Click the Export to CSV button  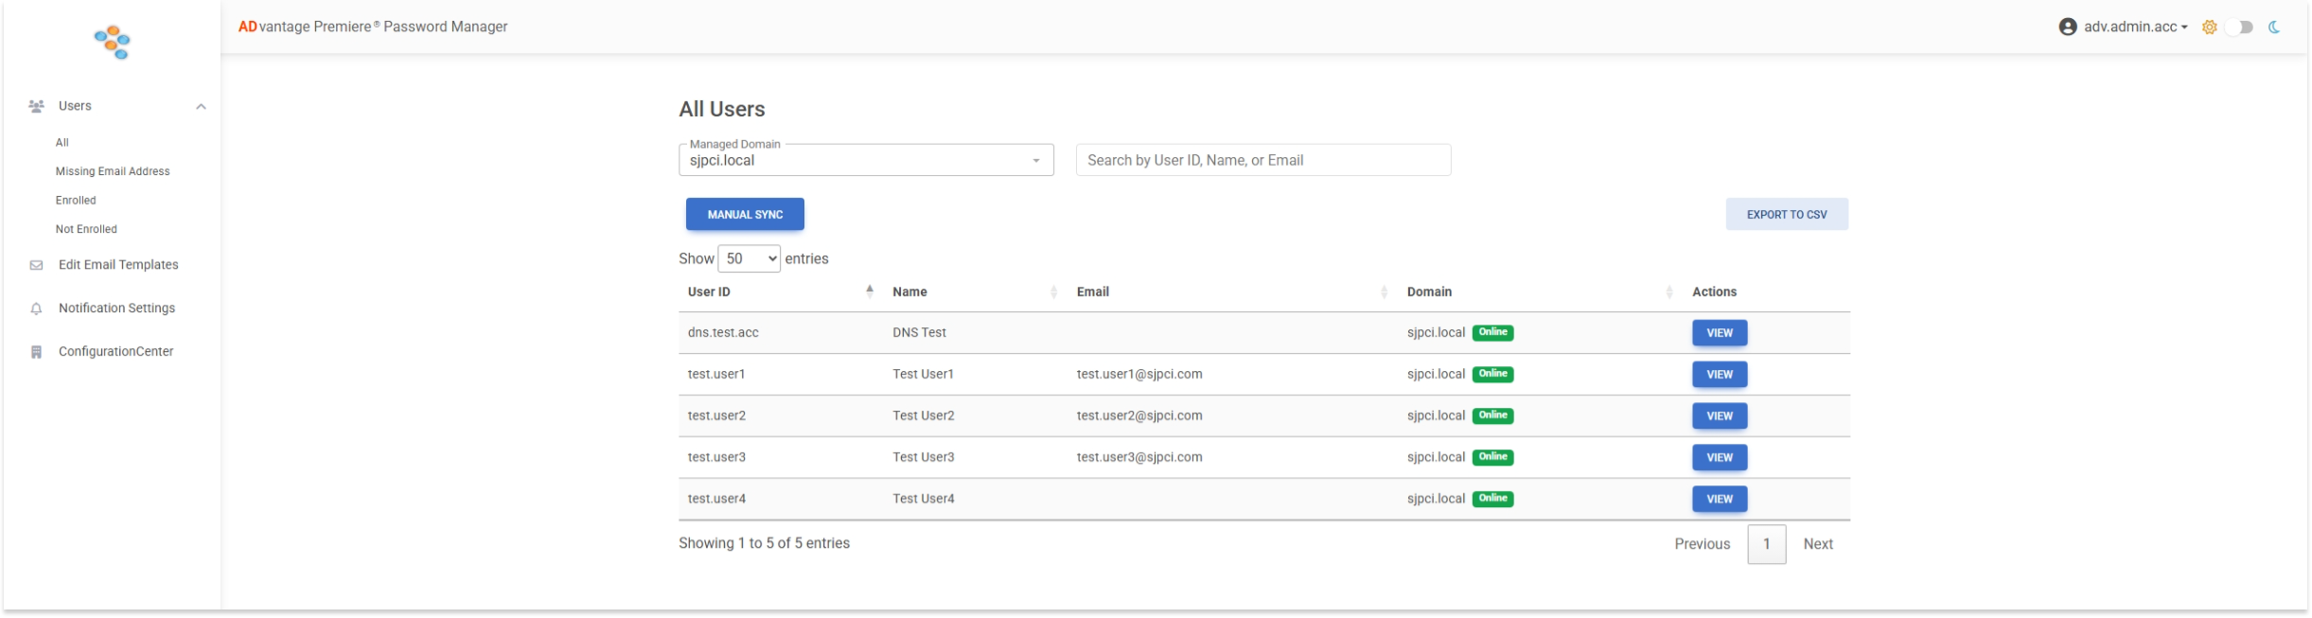pos(1787,214)
